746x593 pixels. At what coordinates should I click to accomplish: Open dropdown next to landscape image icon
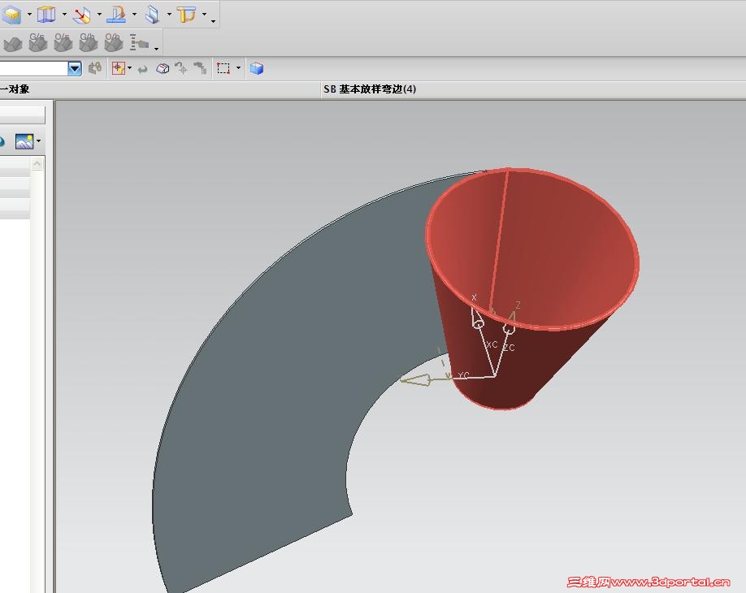(38, 141)
